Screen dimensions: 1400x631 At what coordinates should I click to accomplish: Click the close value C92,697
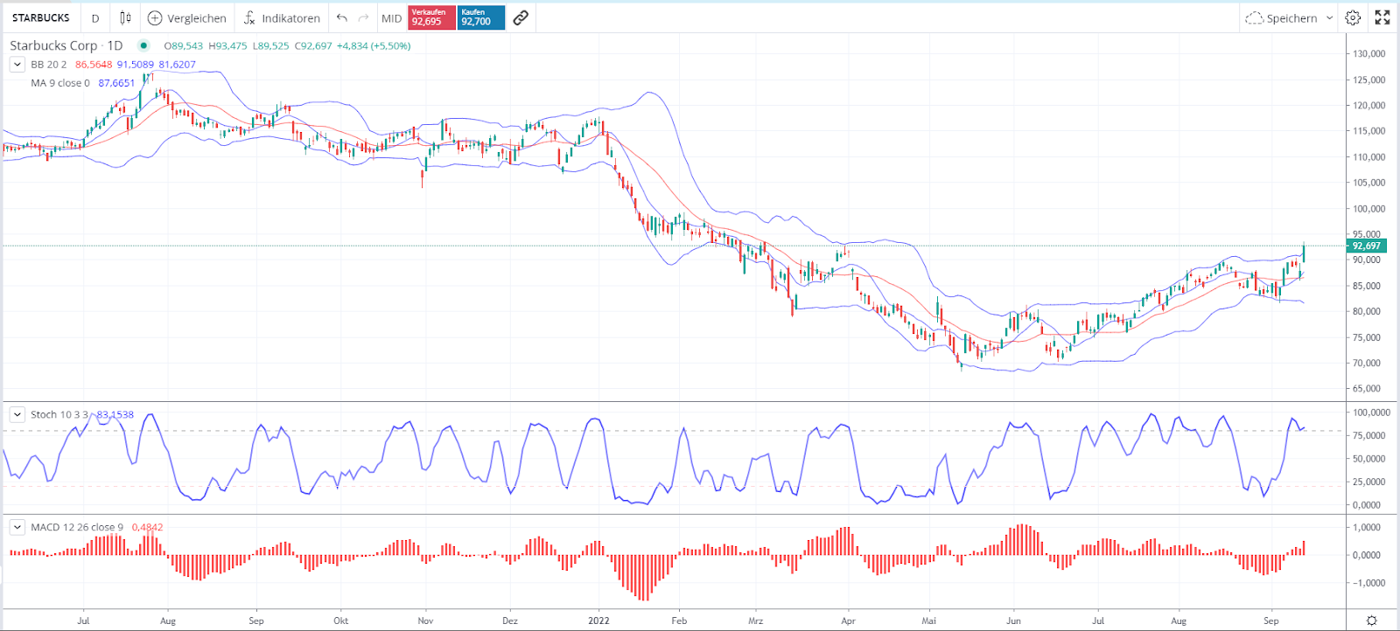[313, 45]
